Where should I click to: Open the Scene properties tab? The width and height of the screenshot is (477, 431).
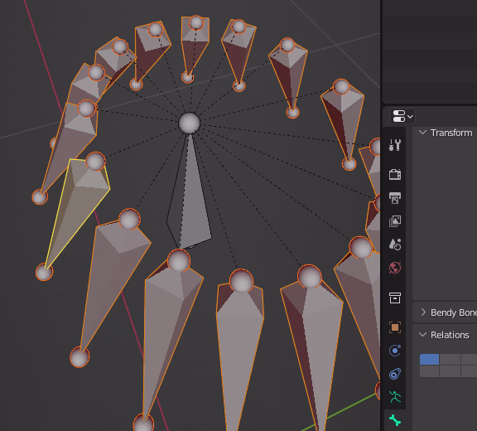tap(395, 245)
